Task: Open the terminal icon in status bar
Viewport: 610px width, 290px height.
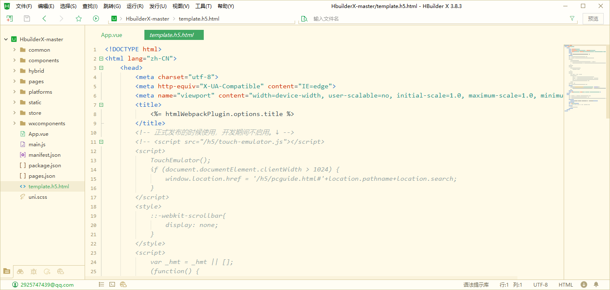Action: [112, 285]
